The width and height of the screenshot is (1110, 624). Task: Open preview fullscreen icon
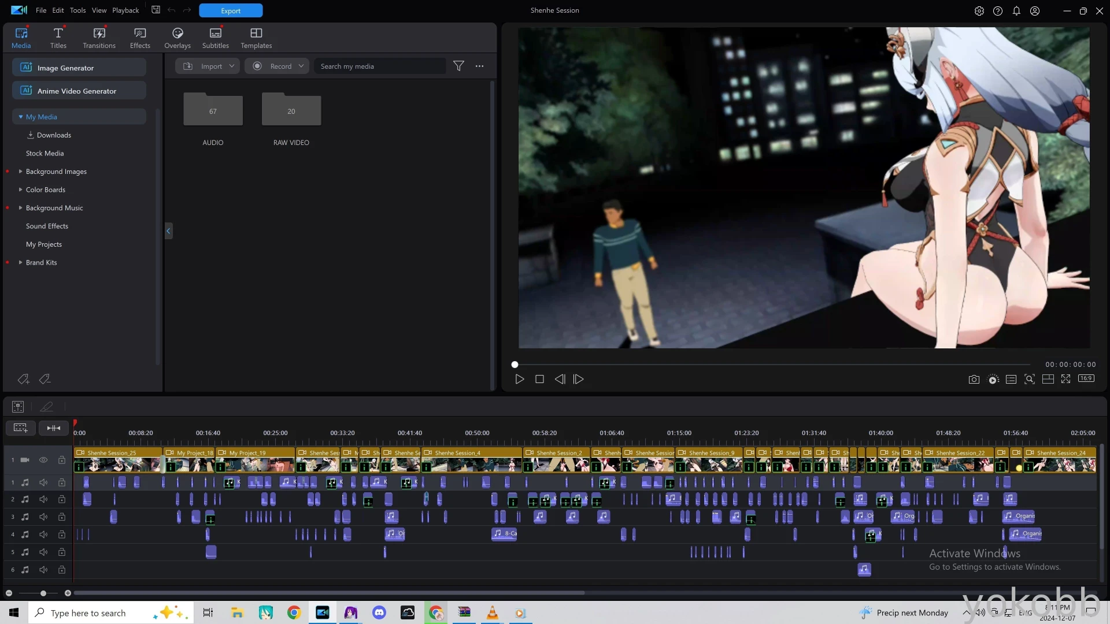(x=1065, y=379)
